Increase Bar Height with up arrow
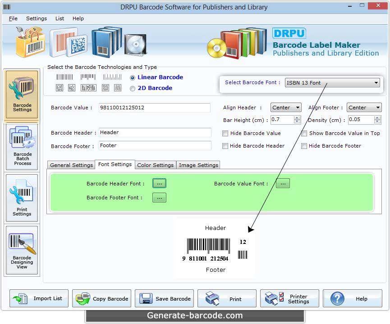Image resolution: width=390 pixels, height=324 pixels. click(297, 118)
